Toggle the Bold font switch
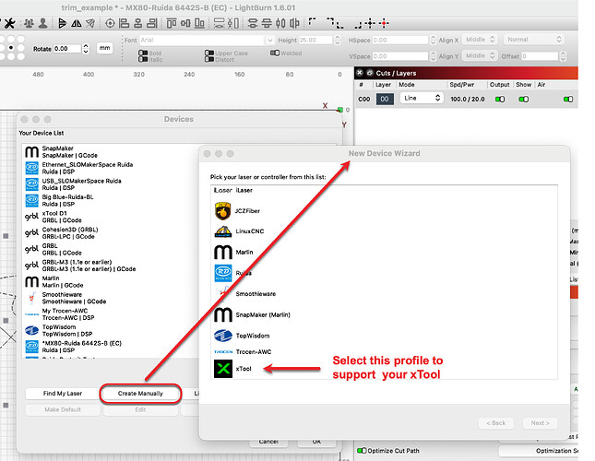The image size is (595, 461). (x=143, y=53)
